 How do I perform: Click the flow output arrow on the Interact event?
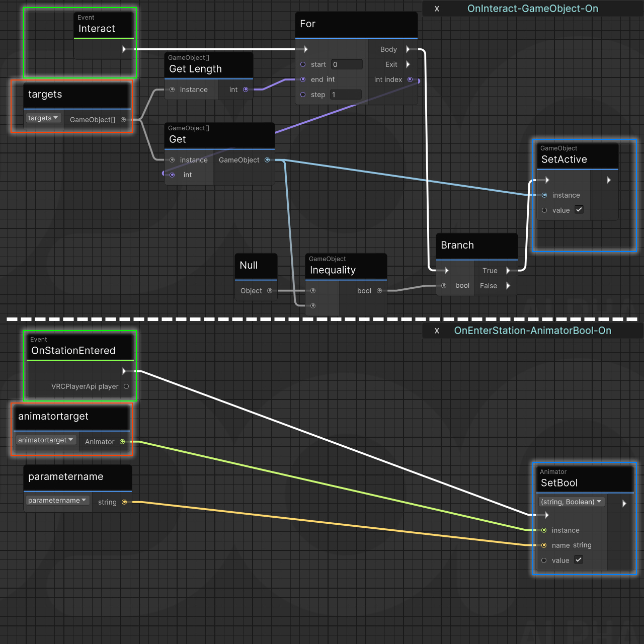(x=124, y=49)
